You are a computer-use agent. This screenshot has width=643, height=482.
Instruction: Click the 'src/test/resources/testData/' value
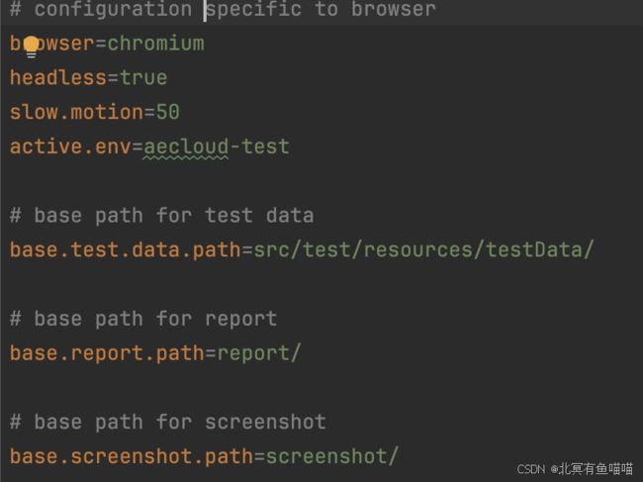point(423,249)
